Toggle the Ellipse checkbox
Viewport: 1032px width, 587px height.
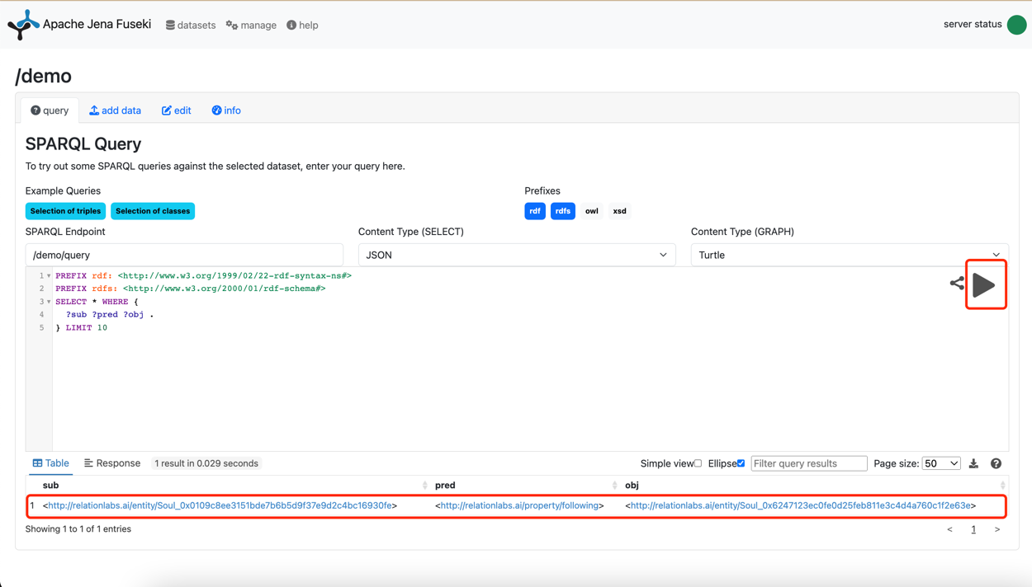click(x=741, y=463)
